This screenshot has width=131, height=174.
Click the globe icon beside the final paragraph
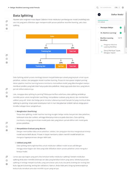(x=7, y=164)
